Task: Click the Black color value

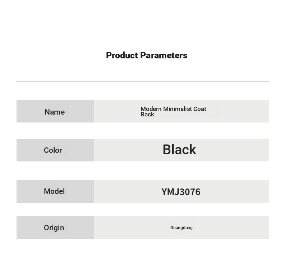Action: click(x=179, y=150)
